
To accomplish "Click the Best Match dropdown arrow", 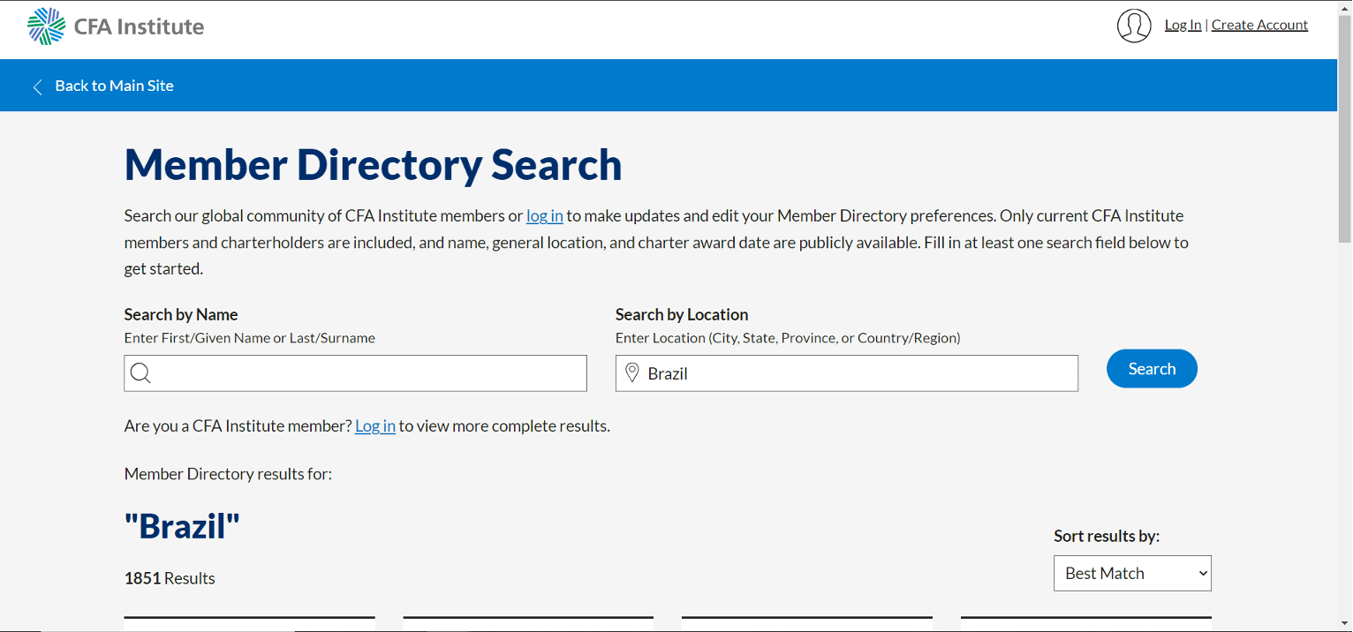I will (x=1202, y=574).
